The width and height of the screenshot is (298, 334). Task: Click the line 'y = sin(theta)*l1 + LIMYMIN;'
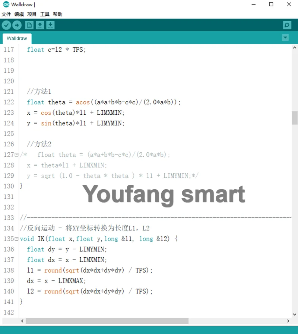tap(76, 123)
